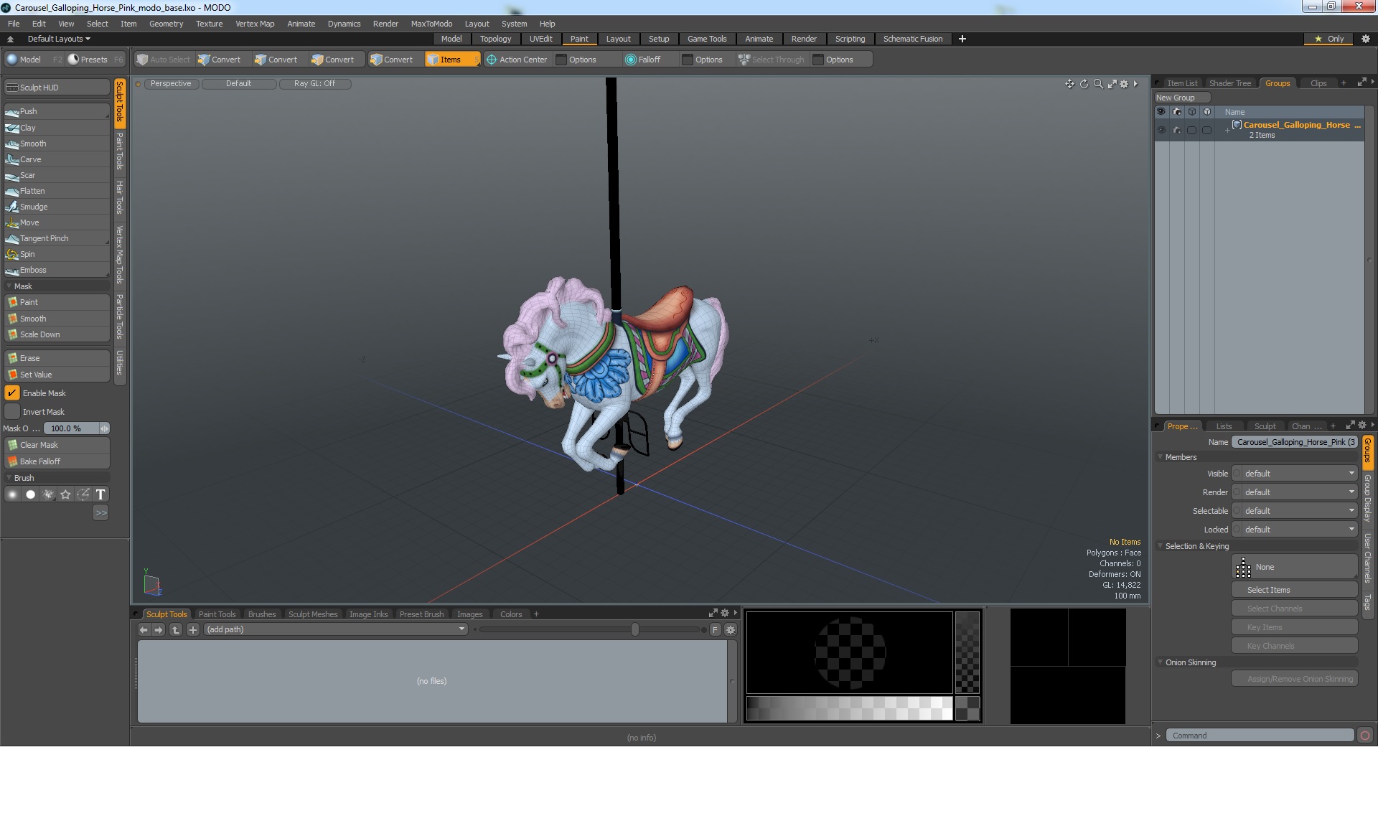Screen dimensions: 1378x831
Task: Toggle visibility of Carousel_Galloping_Horse group
Action: click(1161, 130)
